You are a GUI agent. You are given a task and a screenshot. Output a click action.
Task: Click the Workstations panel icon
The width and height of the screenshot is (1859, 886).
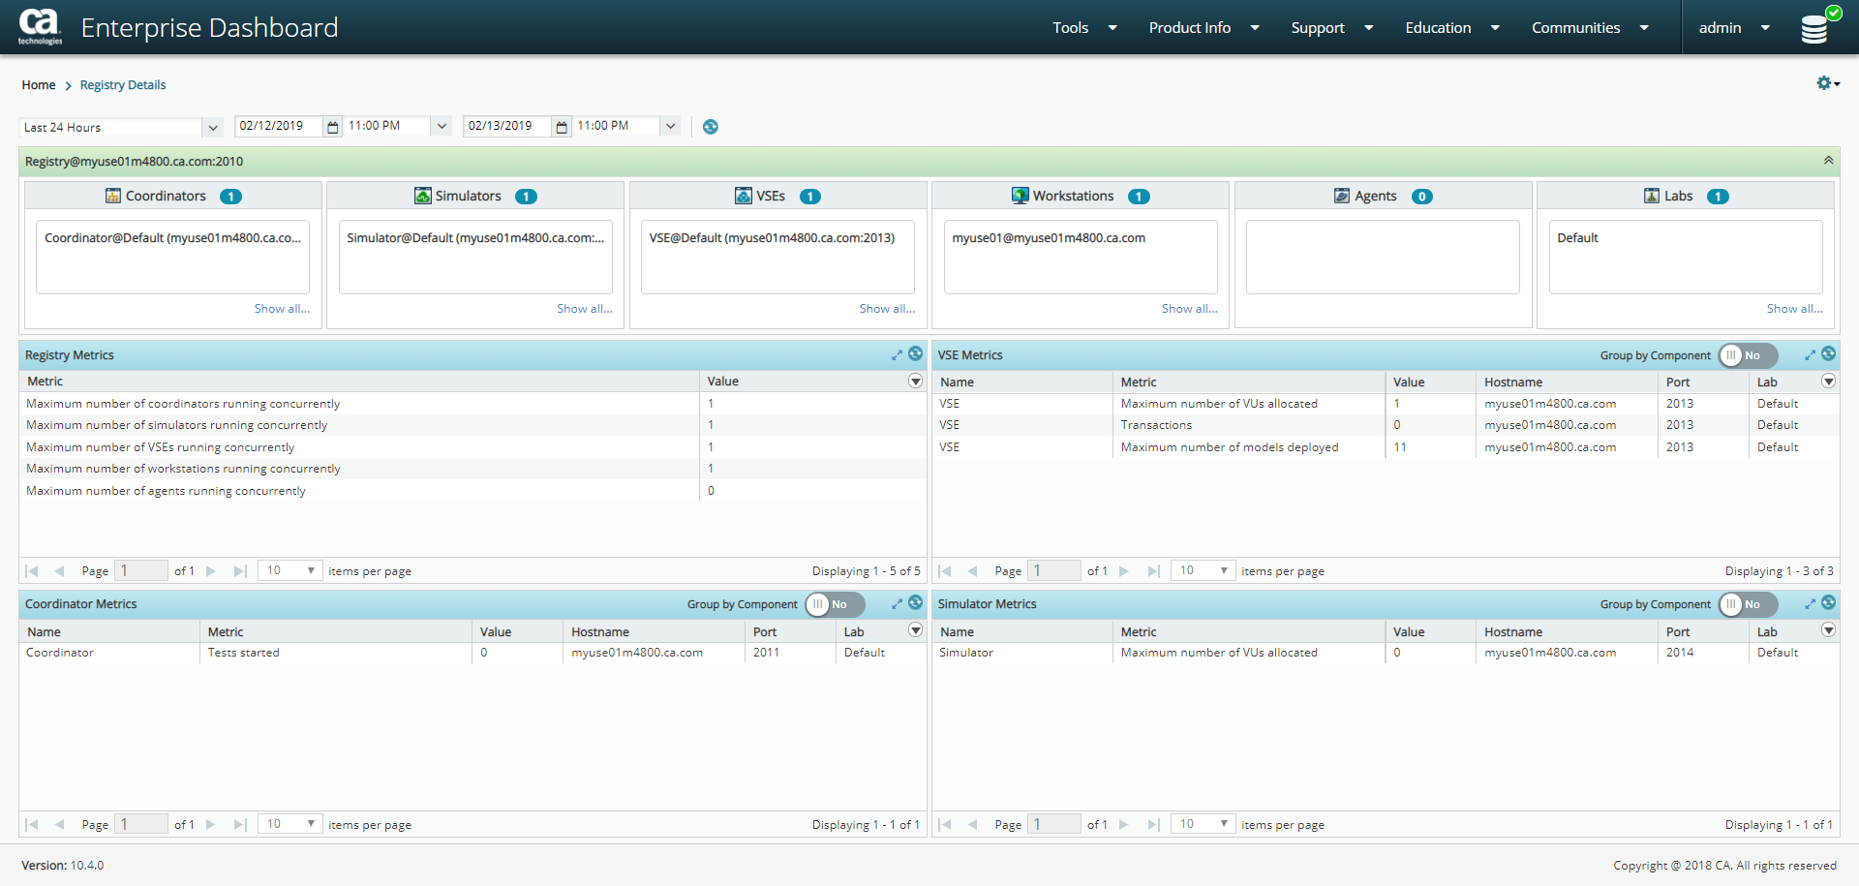point(1021,196)
